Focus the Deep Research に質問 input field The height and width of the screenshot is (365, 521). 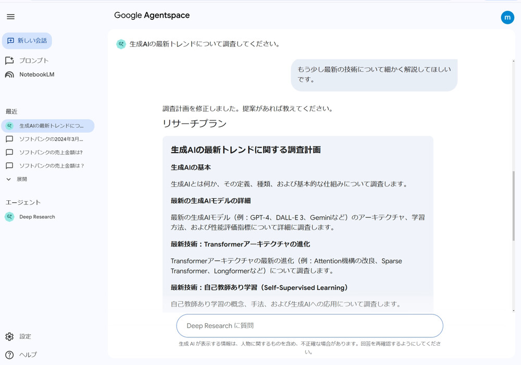(x=309, y=325)
